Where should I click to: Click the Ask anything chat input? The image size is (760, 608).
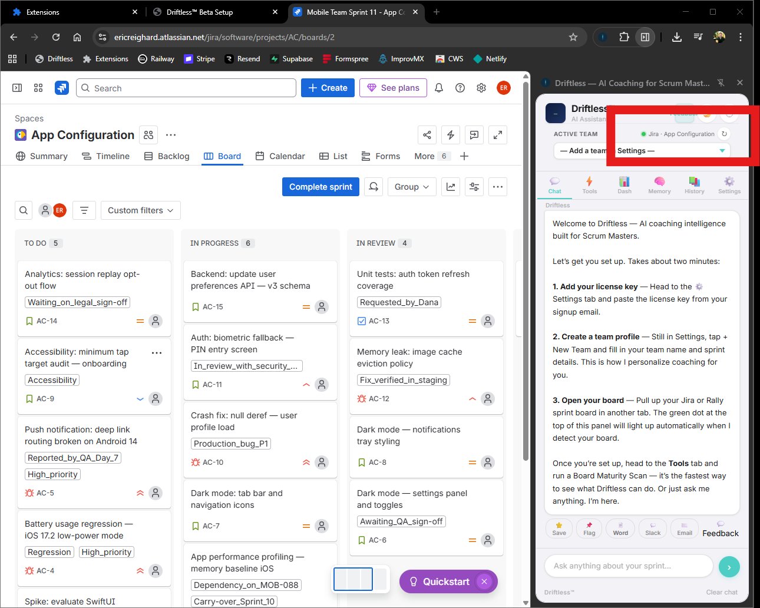628,566
